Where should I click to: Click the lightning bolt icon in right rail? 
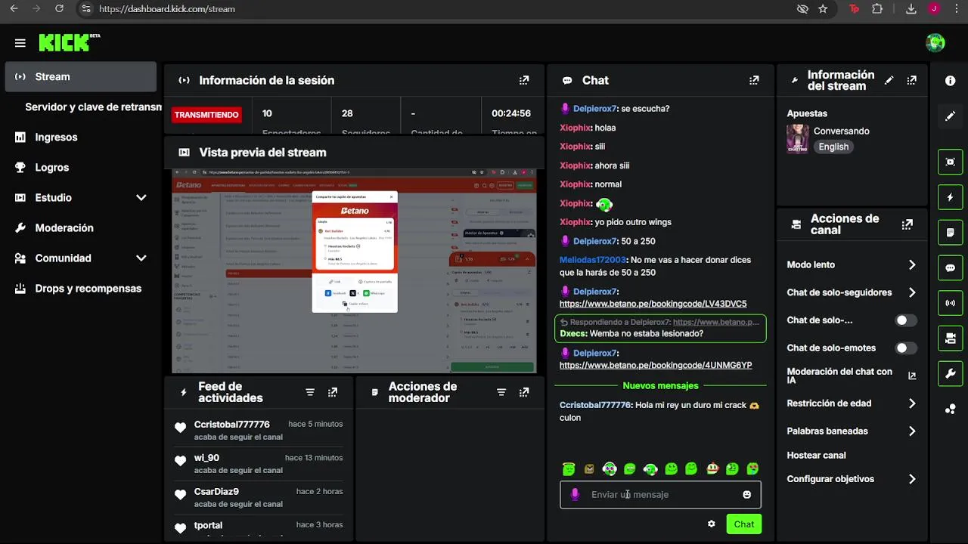(x=950, y=197)
